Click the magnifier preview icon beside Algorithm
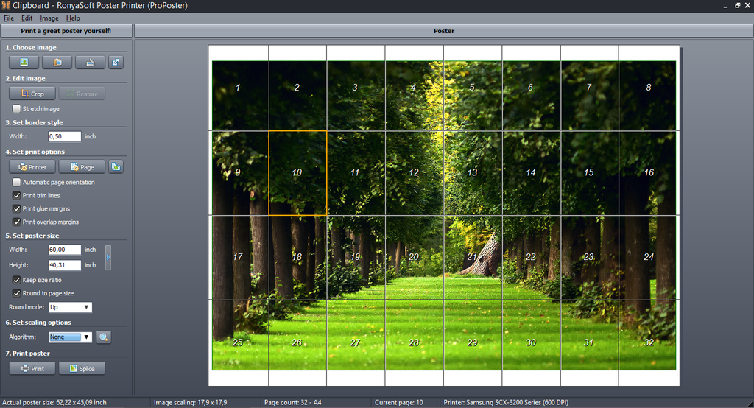The width and height of the screenshot is (754, 408). (104, 337)
